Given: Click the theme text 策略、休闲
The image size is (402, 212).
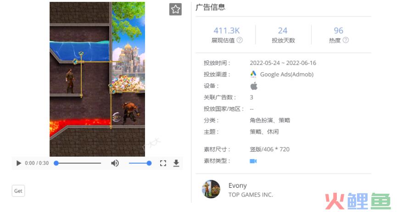Looking at the screenshot, I should click(264, 132).
